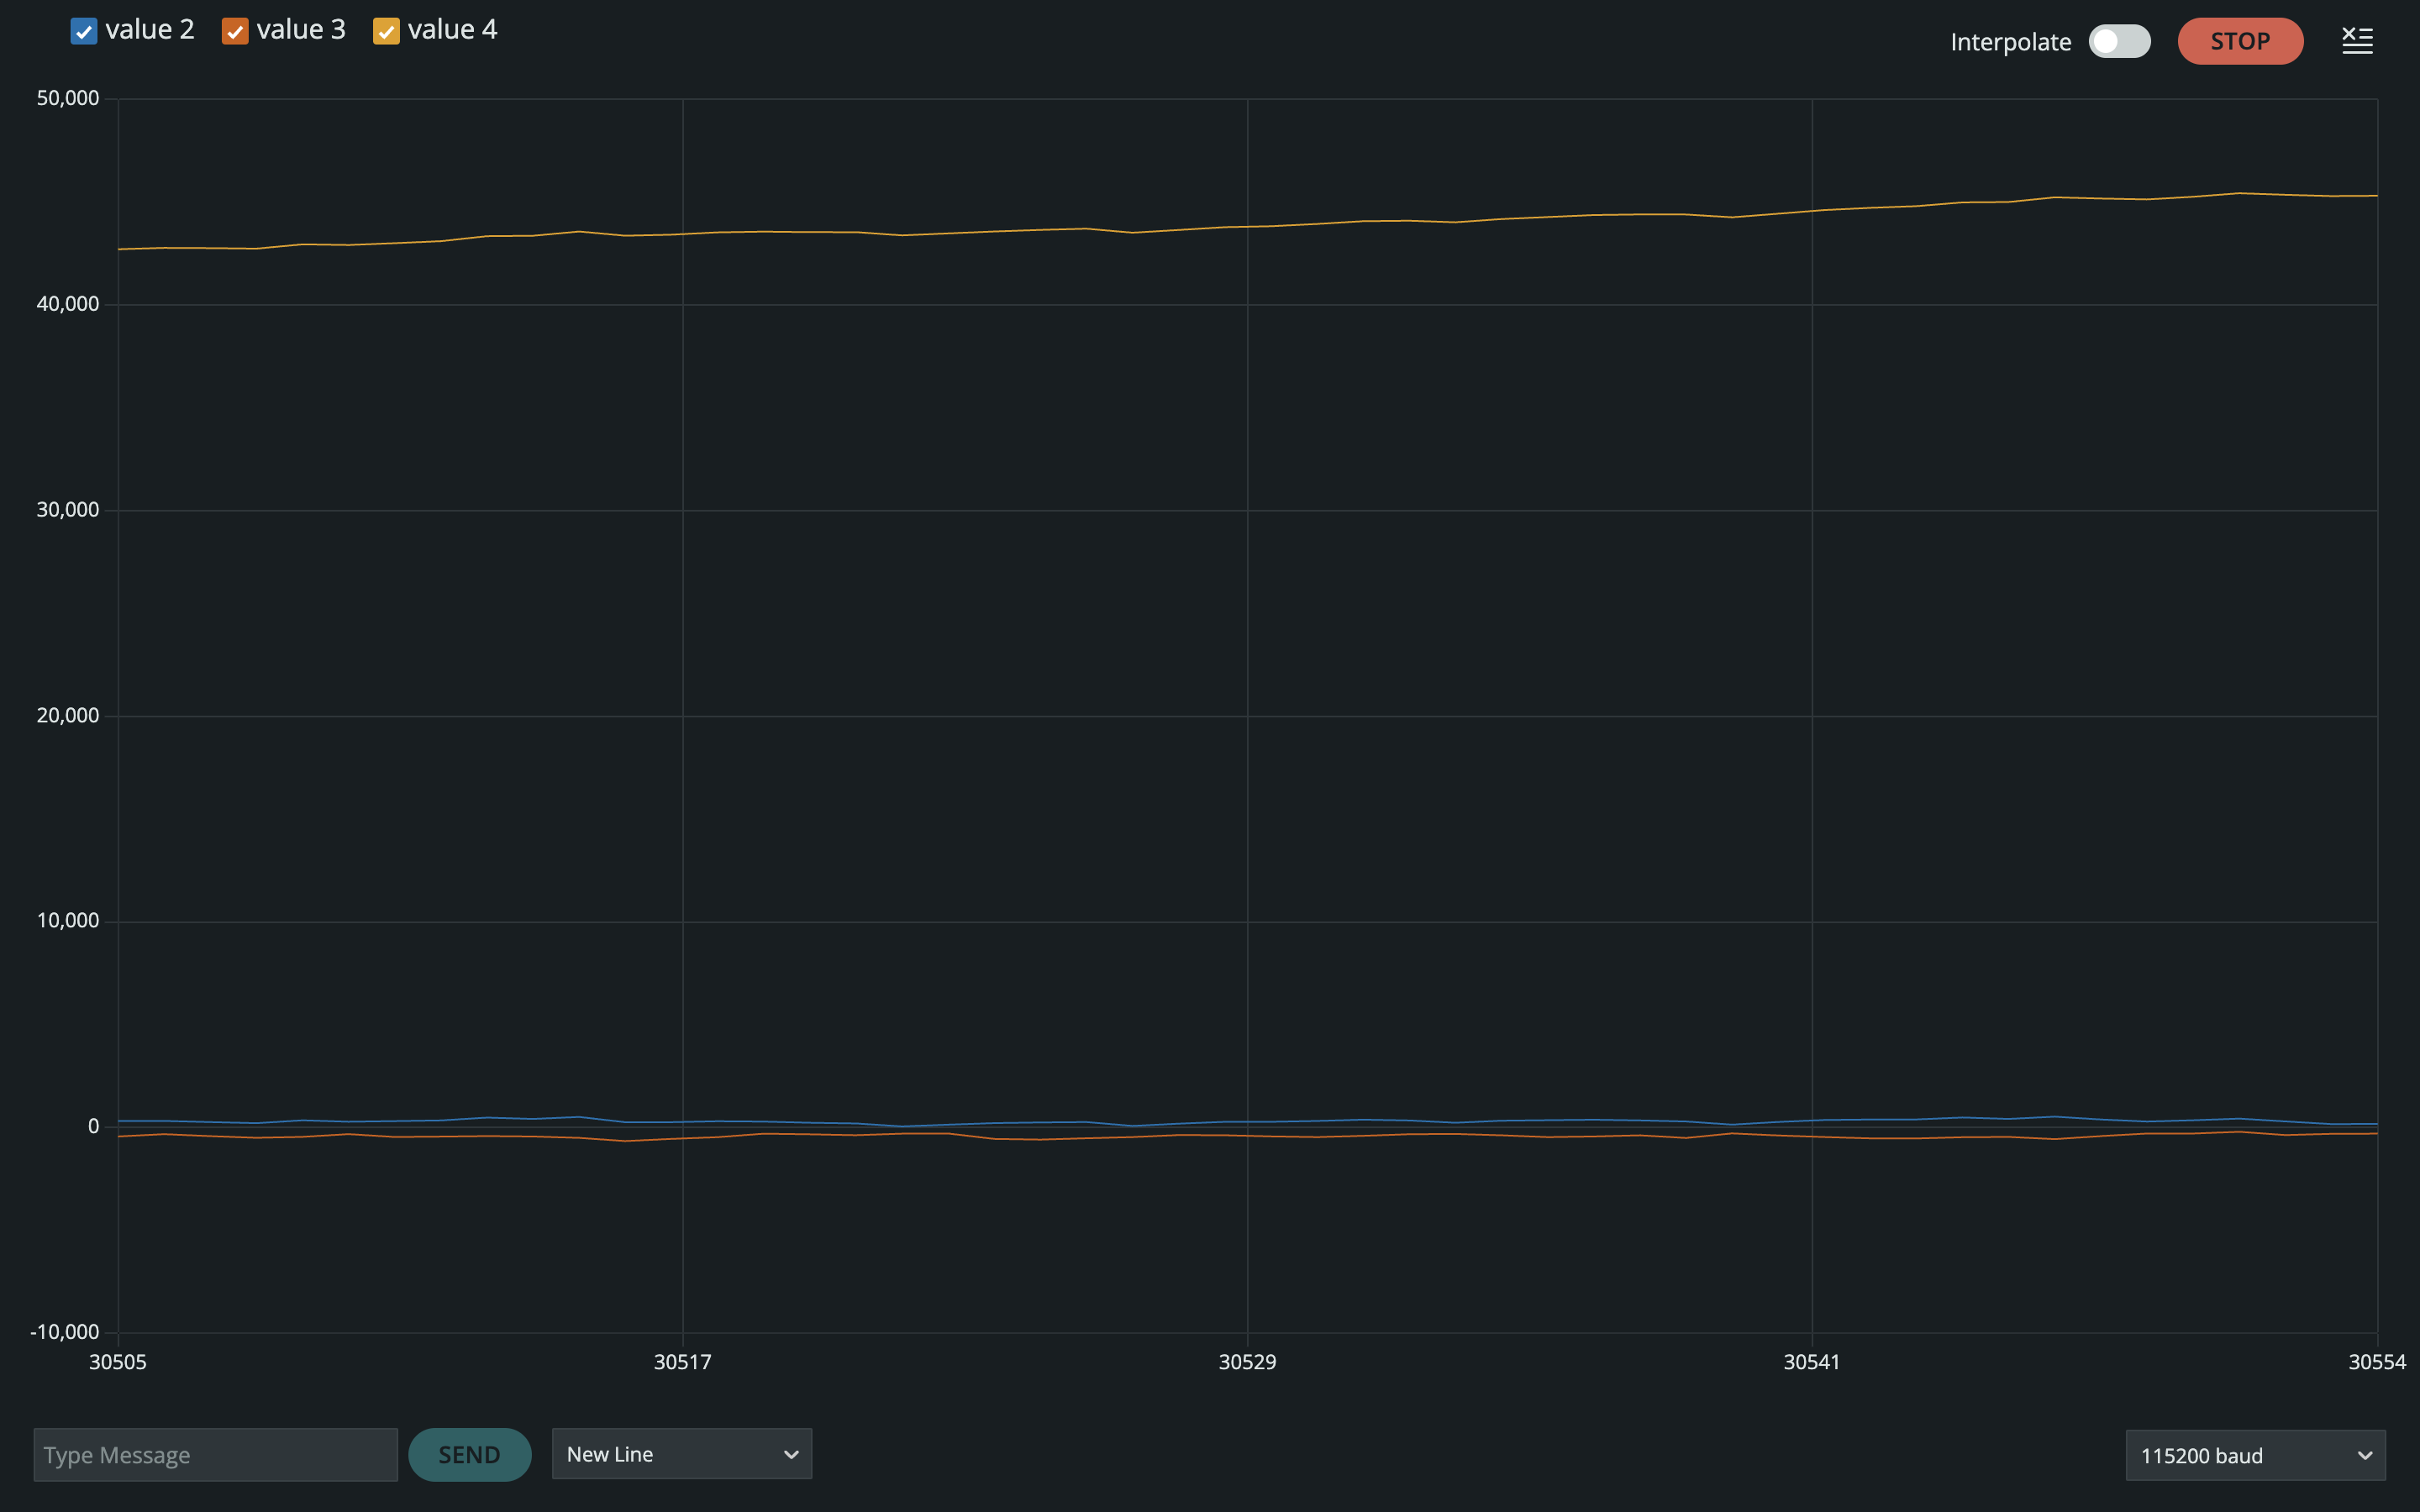Viewport: 2420px width, 1512px height.
Task: Click the 20,000 y-axis label
Action: (68, 715)
